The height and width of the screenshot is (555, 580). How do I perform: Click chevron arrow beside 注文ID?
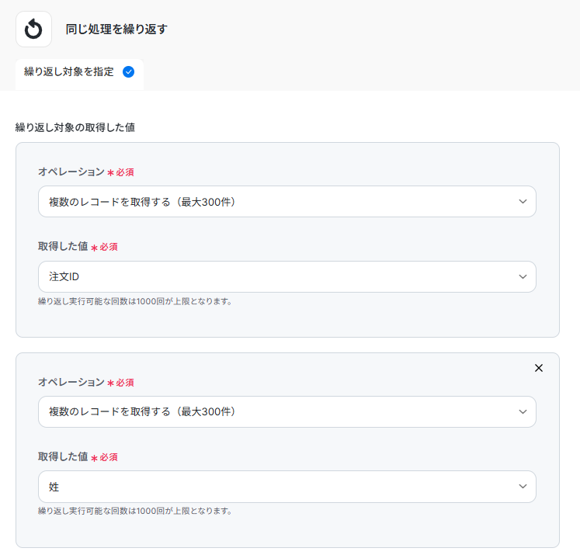point(523,277)
